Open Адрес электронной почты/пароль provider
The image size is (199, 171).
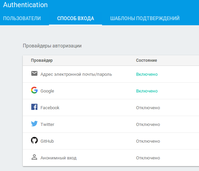pyautogui.click(x=111, y=74)
